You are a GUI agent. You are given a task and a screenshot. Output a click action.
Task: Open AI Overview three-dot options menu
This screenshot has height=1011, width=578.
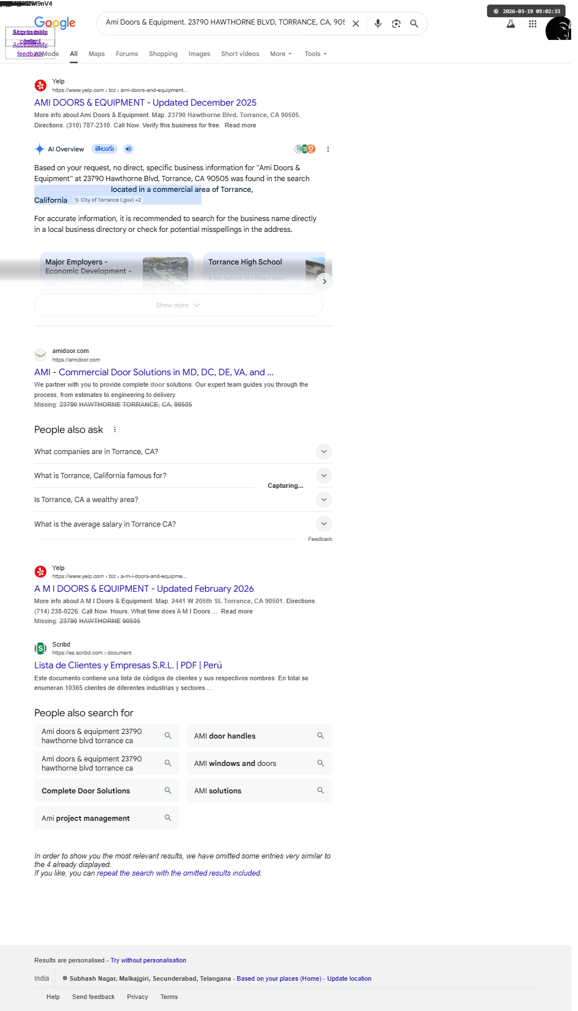coord(328,150)
